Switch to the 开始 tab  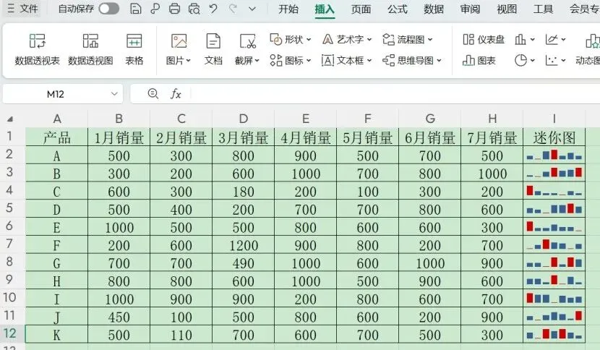coord(288,9)
